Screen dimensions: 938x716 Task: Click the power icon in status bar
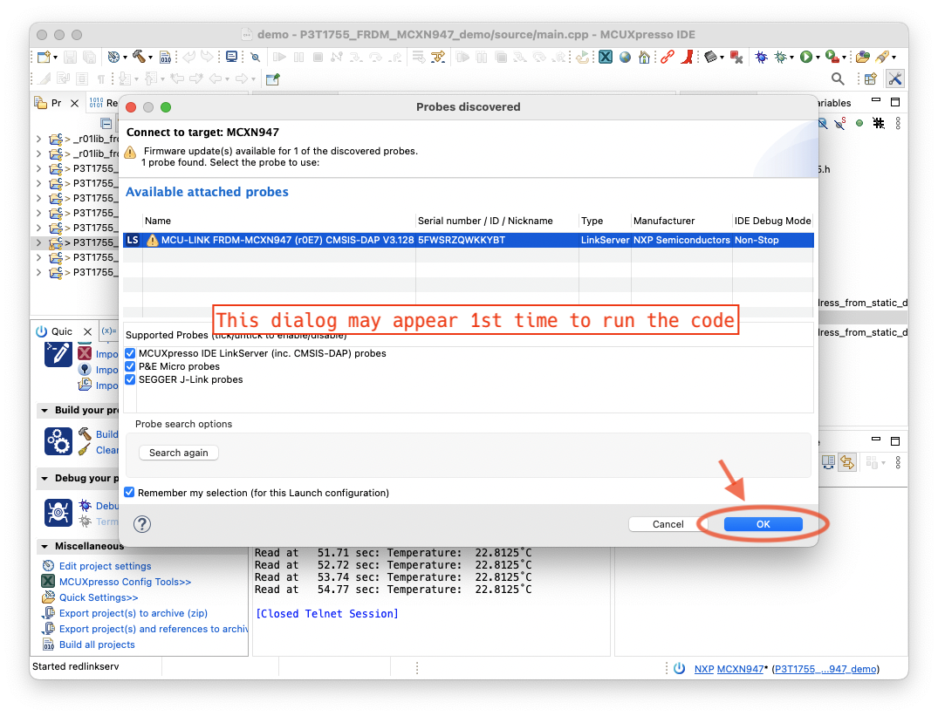pos(680,668)
